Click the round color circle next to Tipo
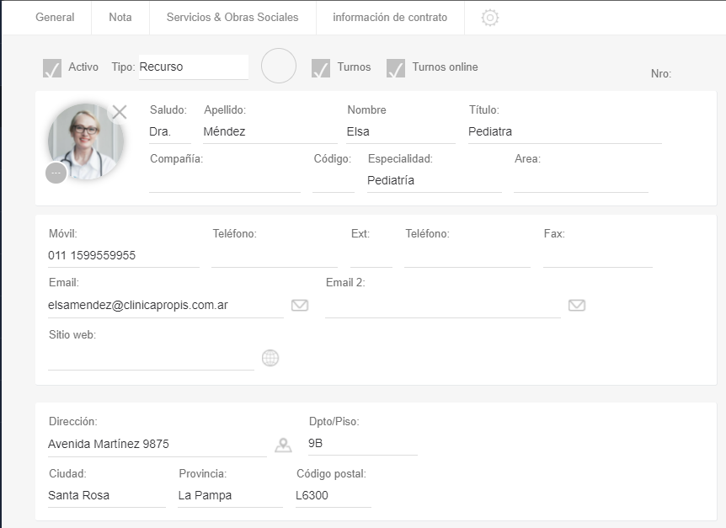Image resolution: width=726 pixels, height=528 pixels. [x=279, y=66]
